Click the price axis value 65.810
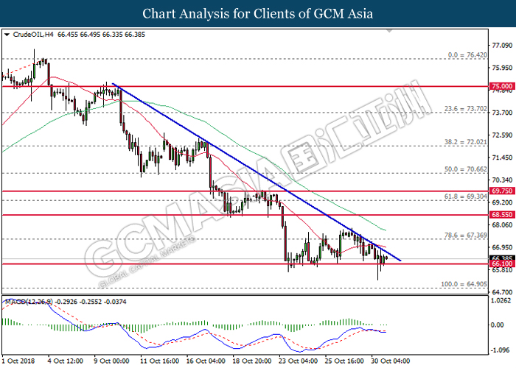516x368 pixels. (x=502, y=270)
